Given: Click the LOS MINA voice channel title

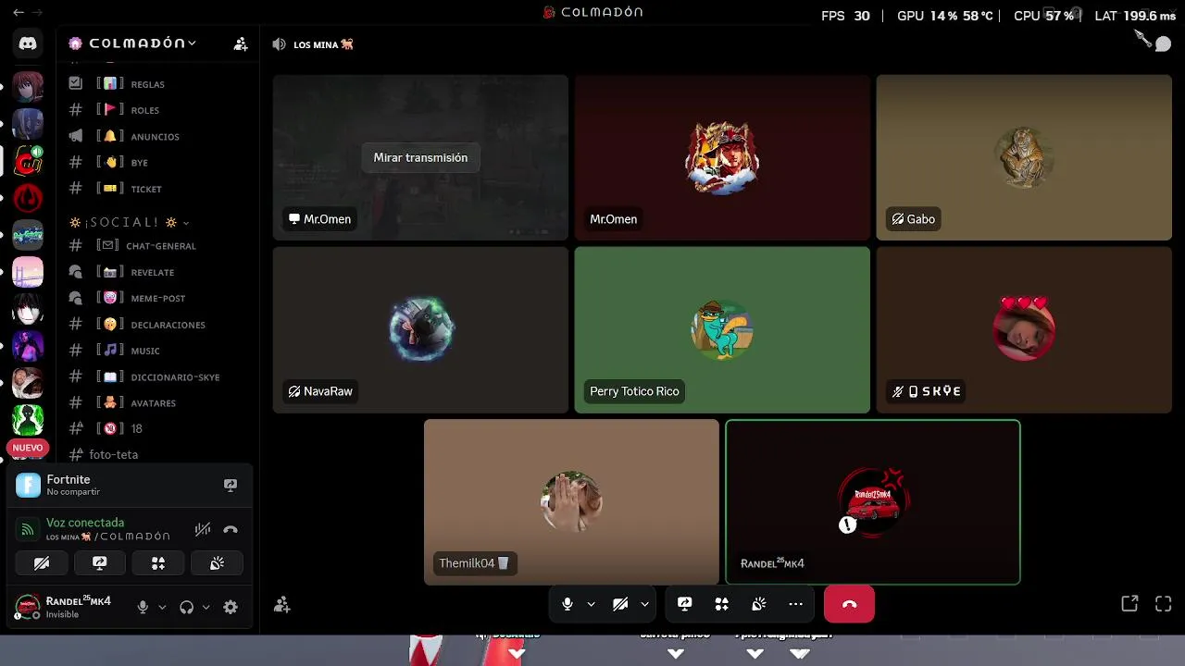Looking at the screenshot, I should [x=323, y=44].
